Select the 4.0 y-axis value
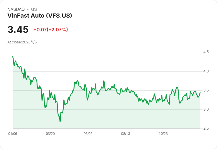 [206, 71]
